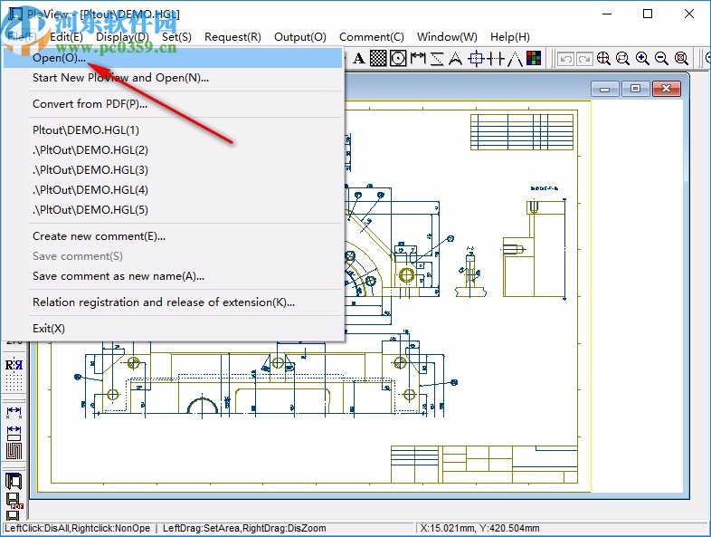Click the zoom out magnifier icon
711x537 pixels.
point(662,59)
